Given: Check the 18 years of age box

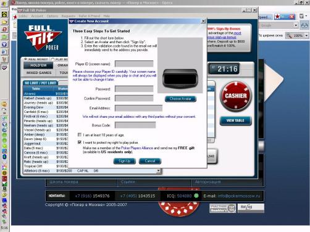Looking at the screenshot, I should [80, 135].
